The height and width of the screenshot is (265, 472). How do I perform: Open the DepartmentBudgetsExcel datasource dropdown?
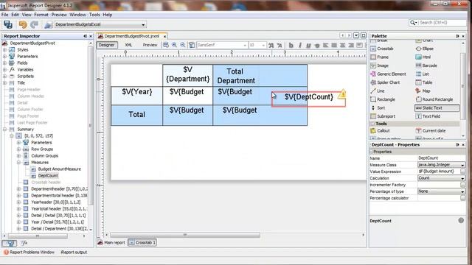click(143, 24)
